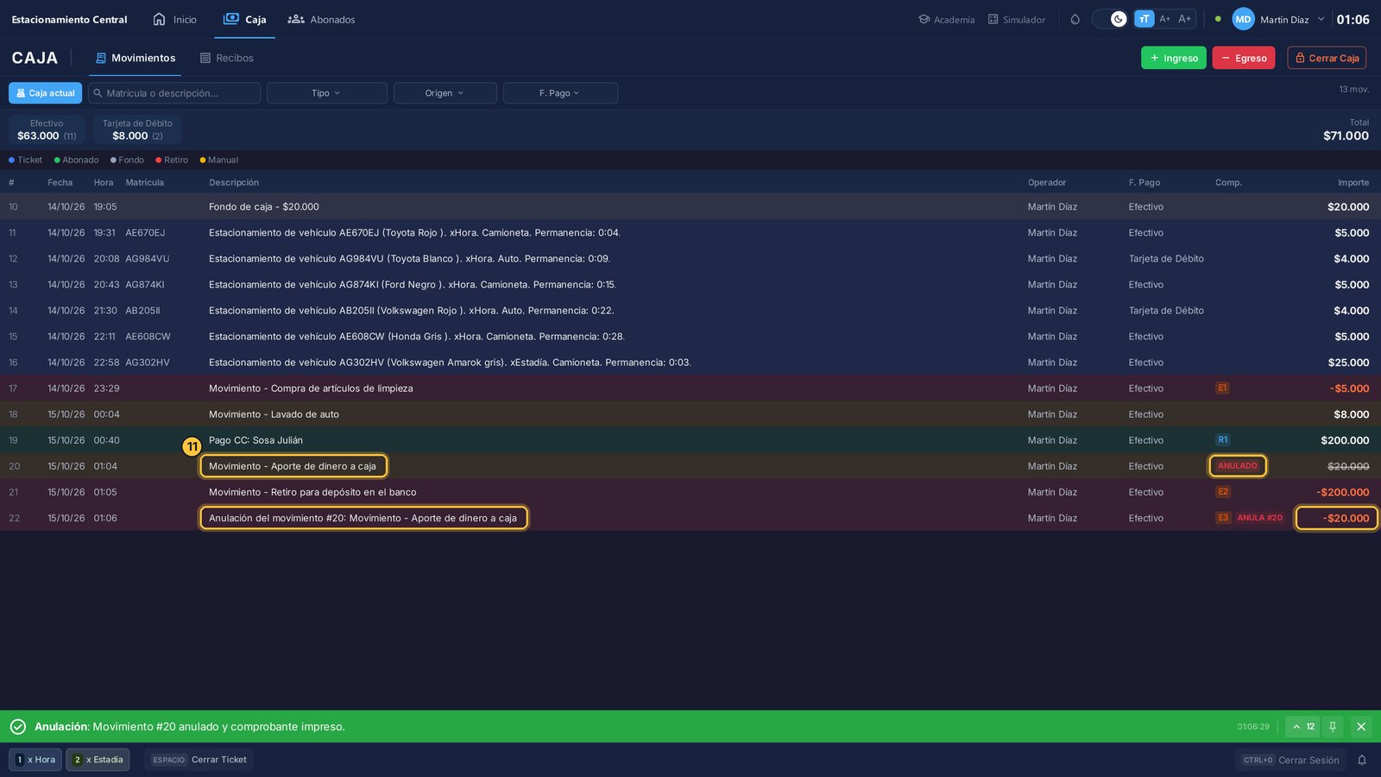Viewport: 1381px width, 777px height.
Task: Expand the Martín Díaz user menu chevron
Action: coord(1321,19)
